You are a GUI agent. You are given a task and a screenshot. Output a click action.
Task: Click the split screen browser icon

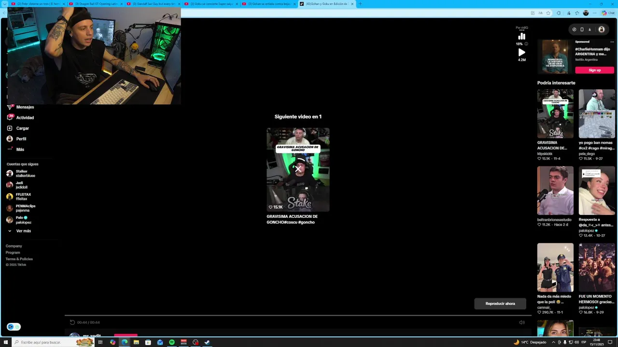click(533, 13)
